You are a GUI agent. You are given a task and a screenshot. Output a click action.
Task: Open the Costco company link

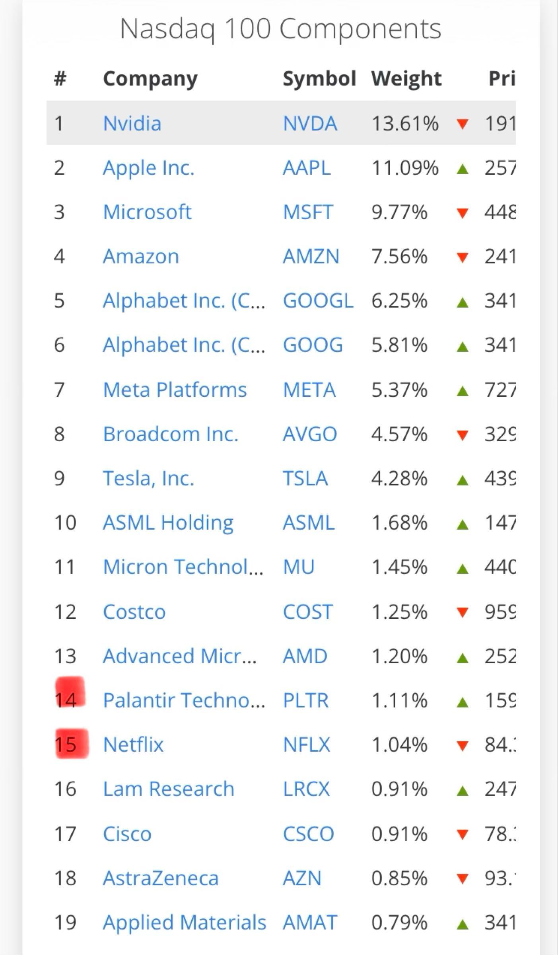coord(134,612)
